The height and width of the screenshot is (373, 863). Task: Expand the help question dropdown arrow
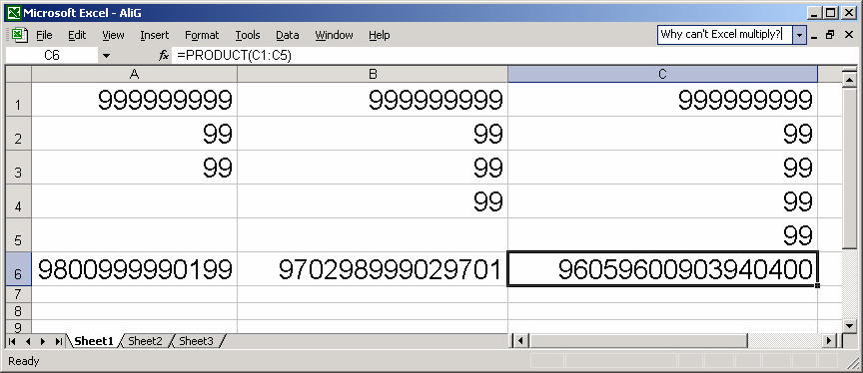(x=799, y=35)
